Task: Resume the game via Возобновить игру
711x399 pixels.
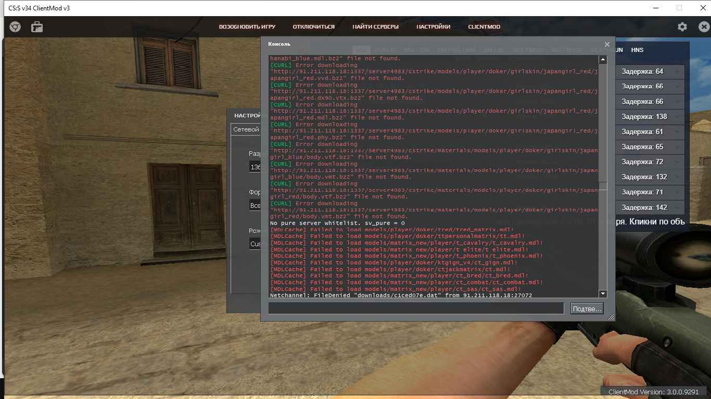Action: pyautogui.click(x=247, y=26)
